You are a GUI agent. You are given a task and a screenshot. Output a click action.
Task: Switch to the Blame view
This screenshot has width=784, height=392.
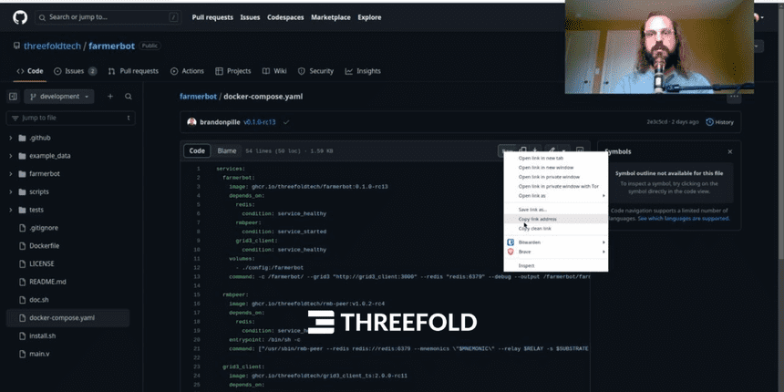point(226,151)
